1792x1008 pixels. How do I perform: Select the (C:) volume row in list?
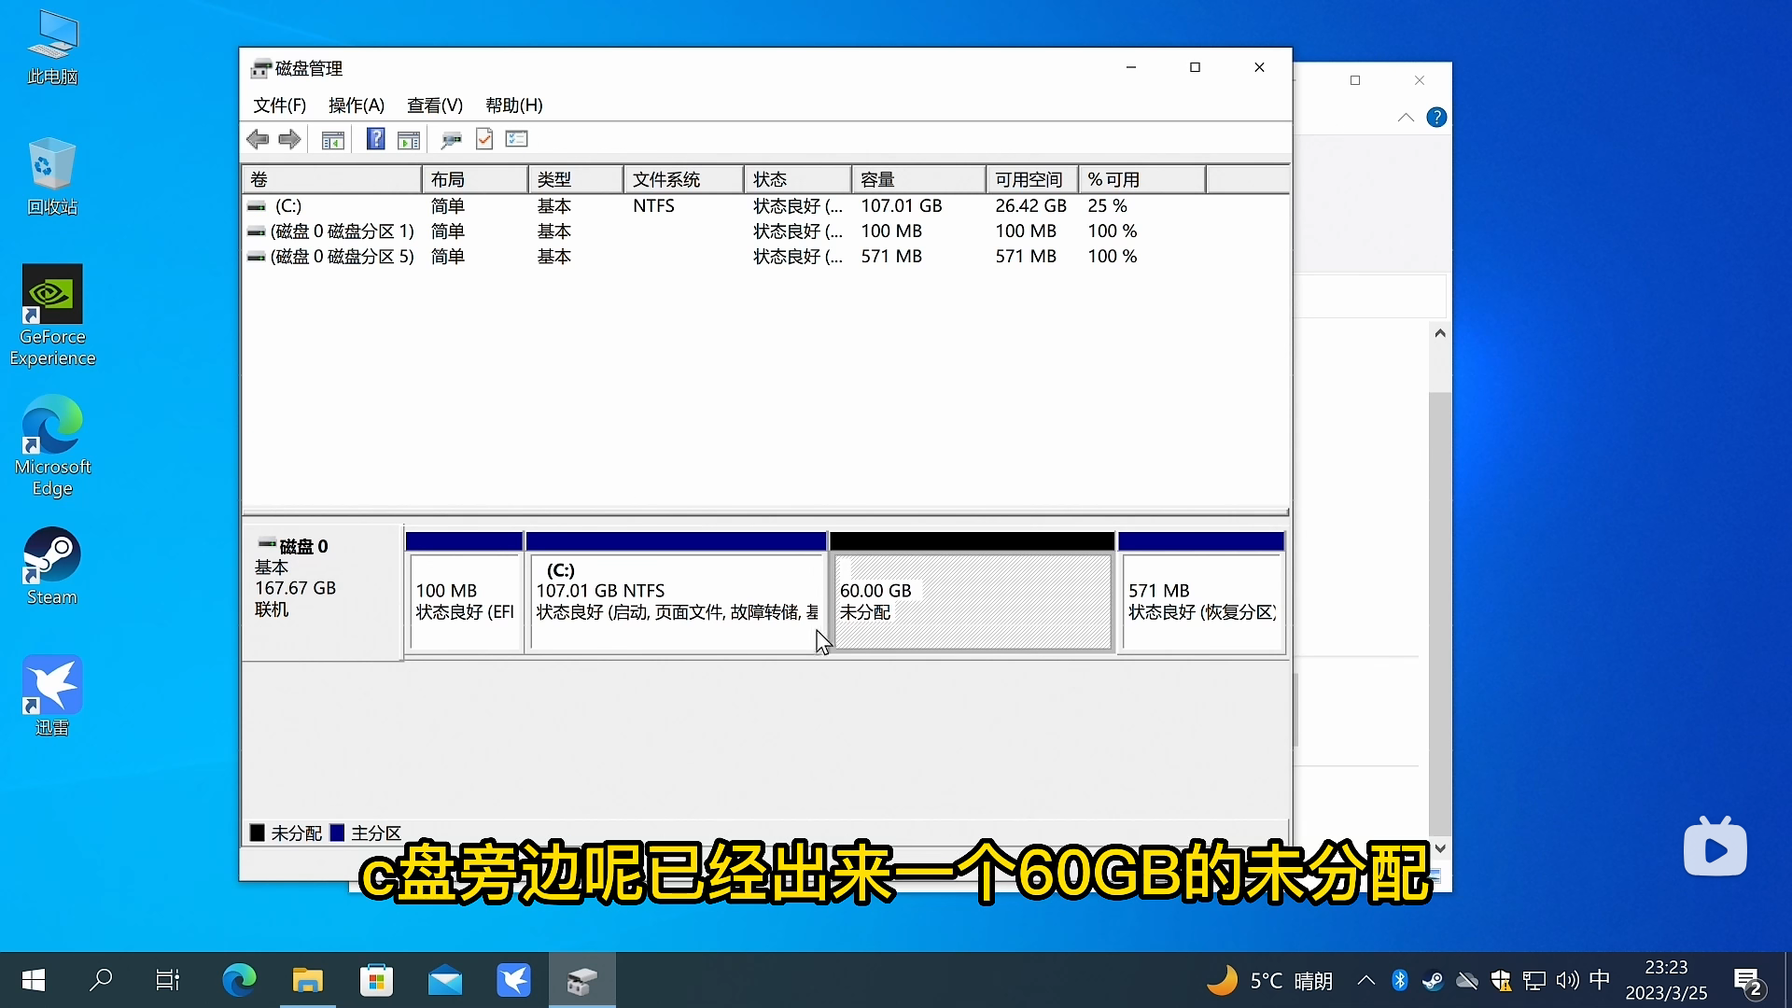pos(288,205)
